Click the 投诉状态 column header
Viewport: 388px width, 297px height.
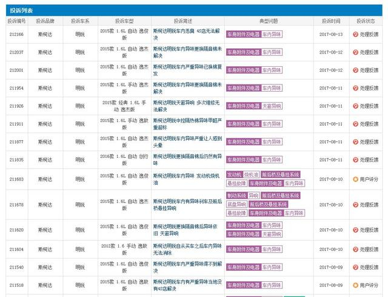point(366,21)
